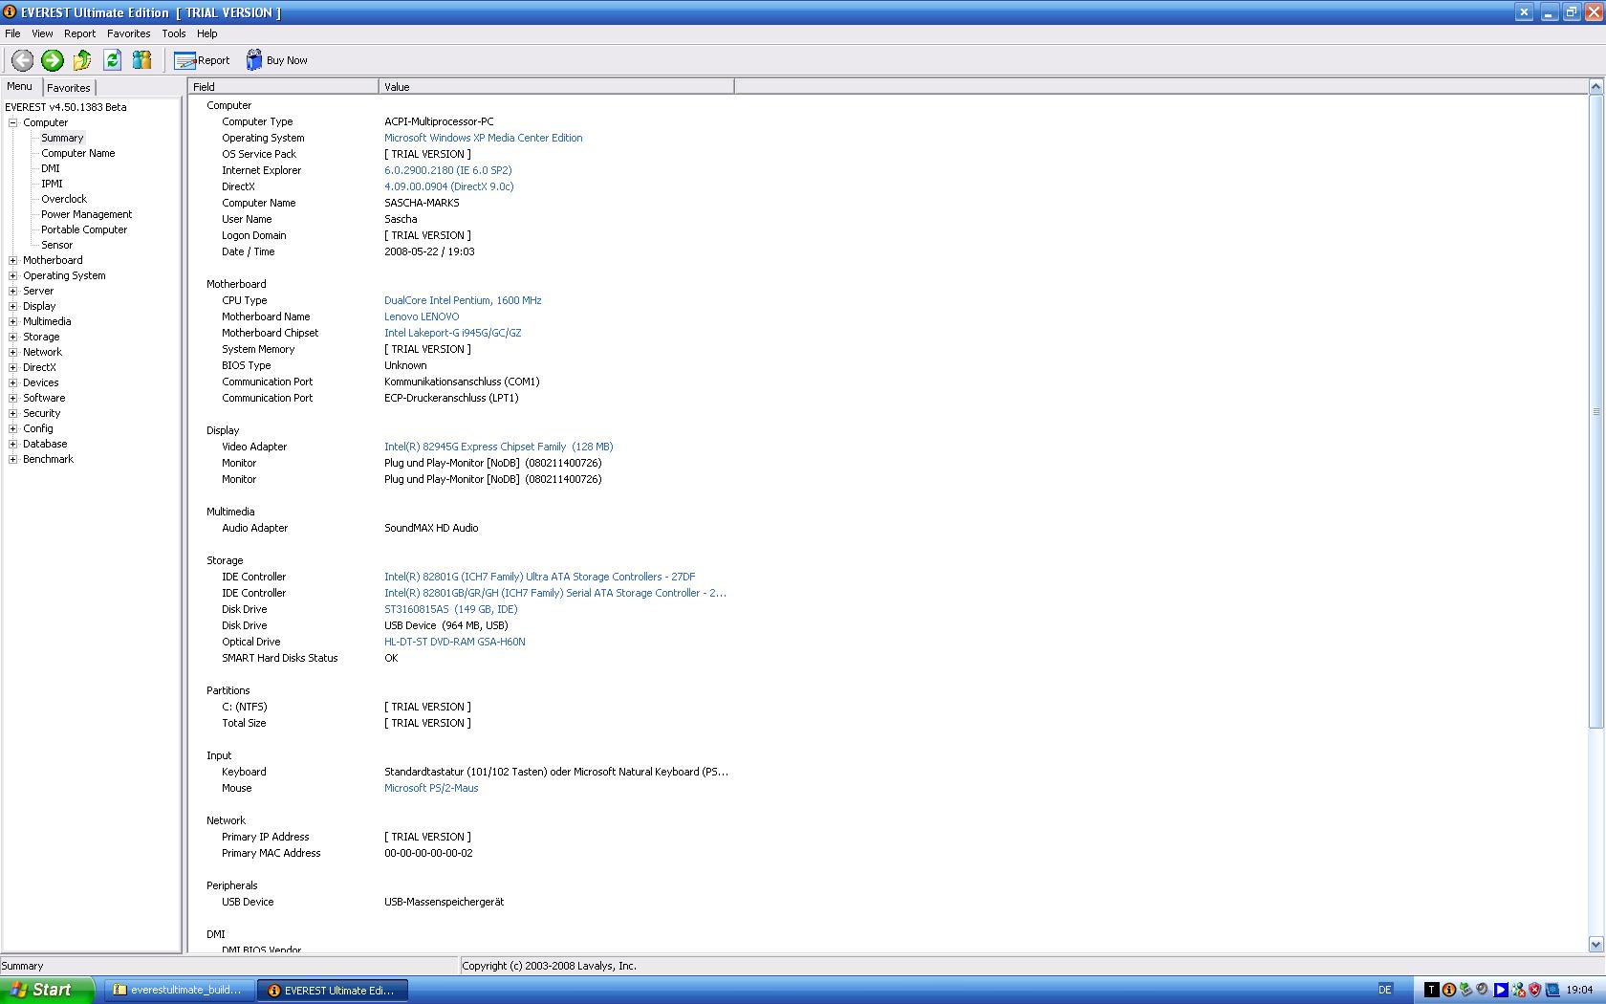1606x1004 pixels.
Task: Select the Software tree item
Action: tap(44, 398)
